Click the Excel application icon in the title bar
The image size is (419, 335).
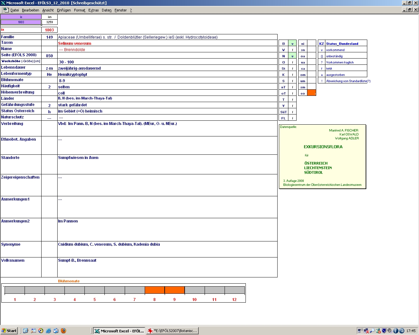(x=3, y=3)
